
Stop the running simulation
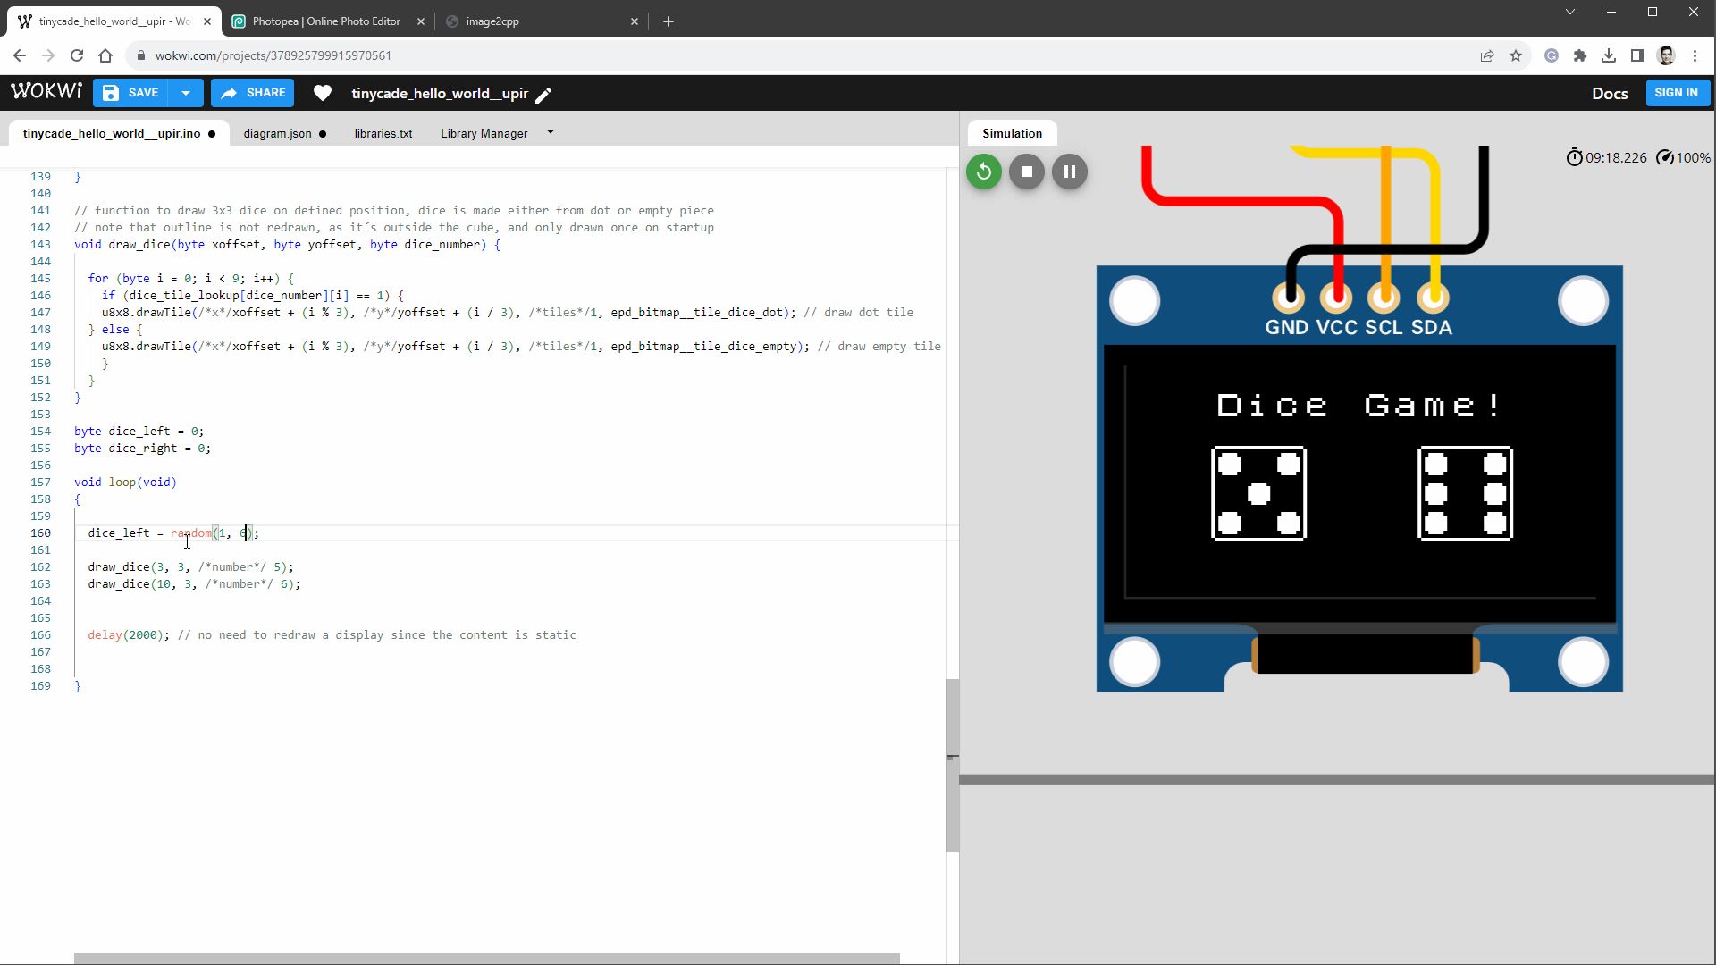pos(1026,172)
